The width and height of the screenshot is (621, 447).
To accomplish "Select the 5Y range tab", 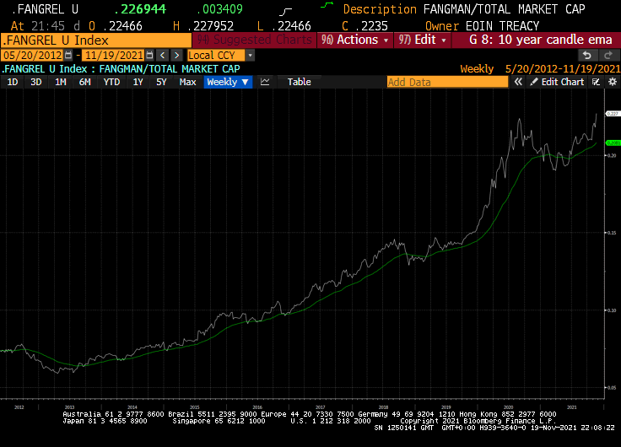I will tap(161, 82).
